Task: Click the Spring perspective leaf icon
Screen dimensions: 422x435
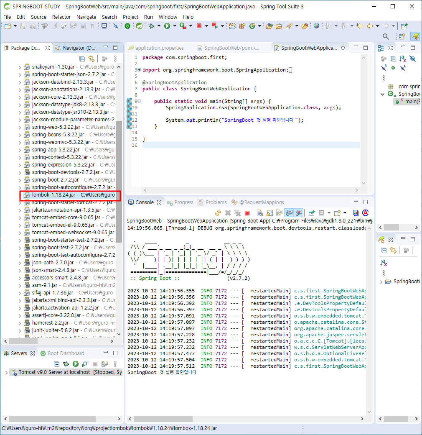Action: (x=415, y=36)
